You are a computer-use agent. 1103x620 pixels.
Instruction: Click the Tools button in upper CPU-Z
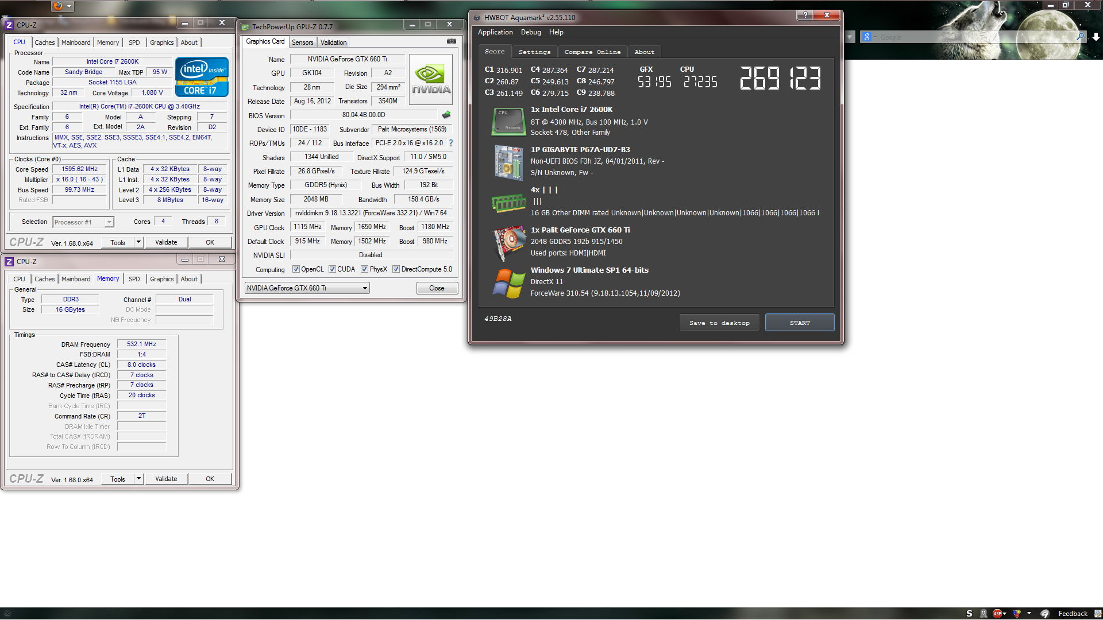point(118,242)
